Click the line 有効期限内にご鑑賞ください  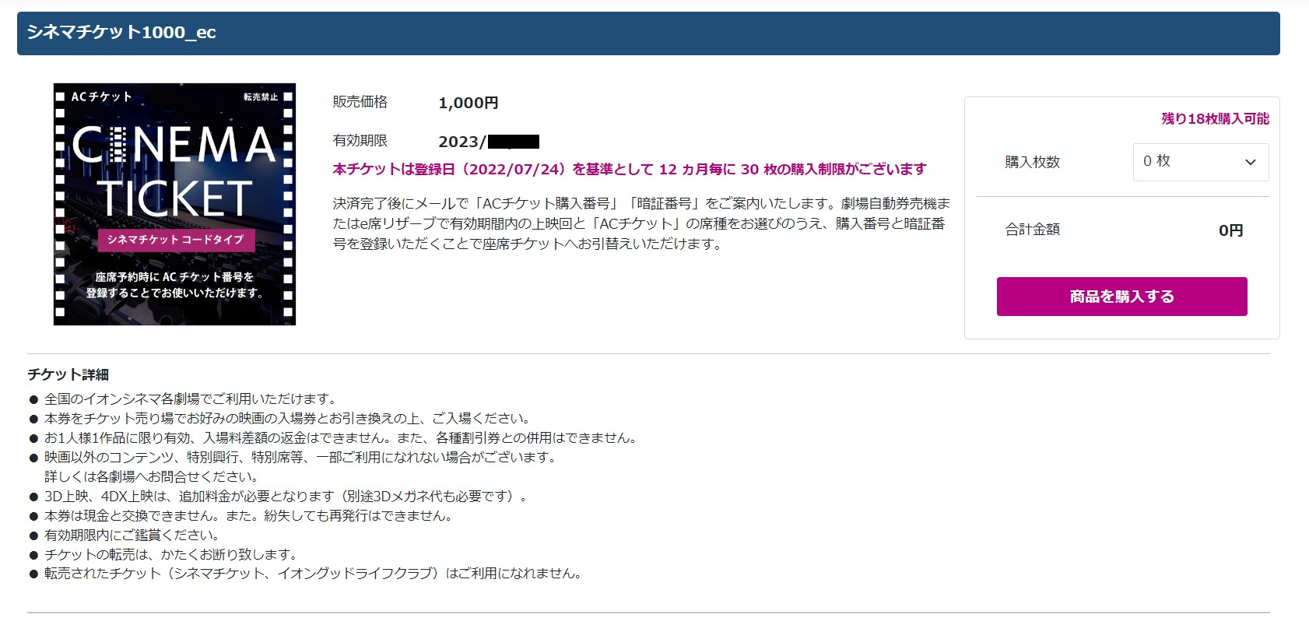pos(132,535)
